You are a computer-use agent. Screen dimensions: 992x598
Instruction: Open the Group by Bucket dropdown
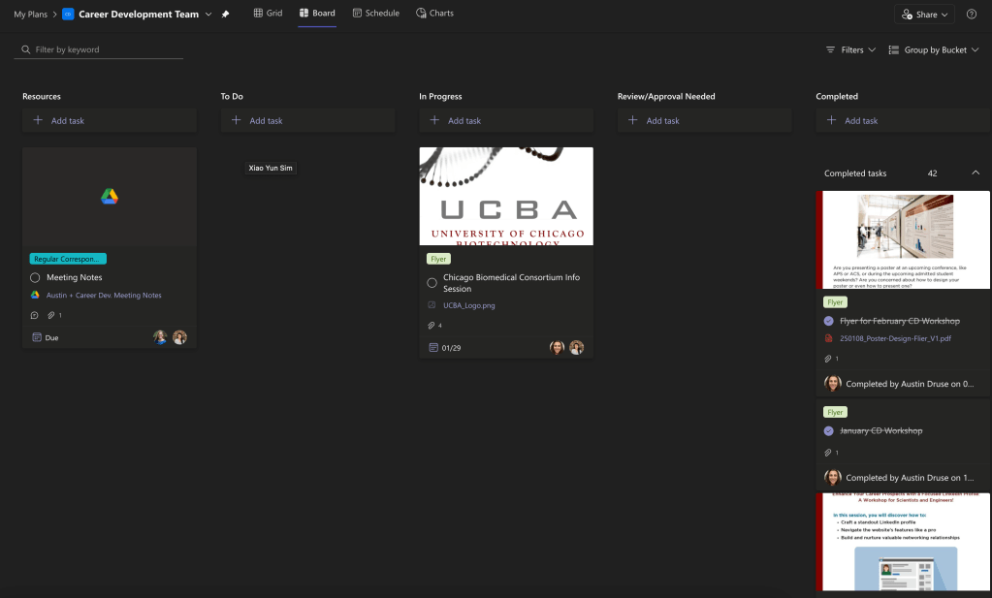[934, 49]
